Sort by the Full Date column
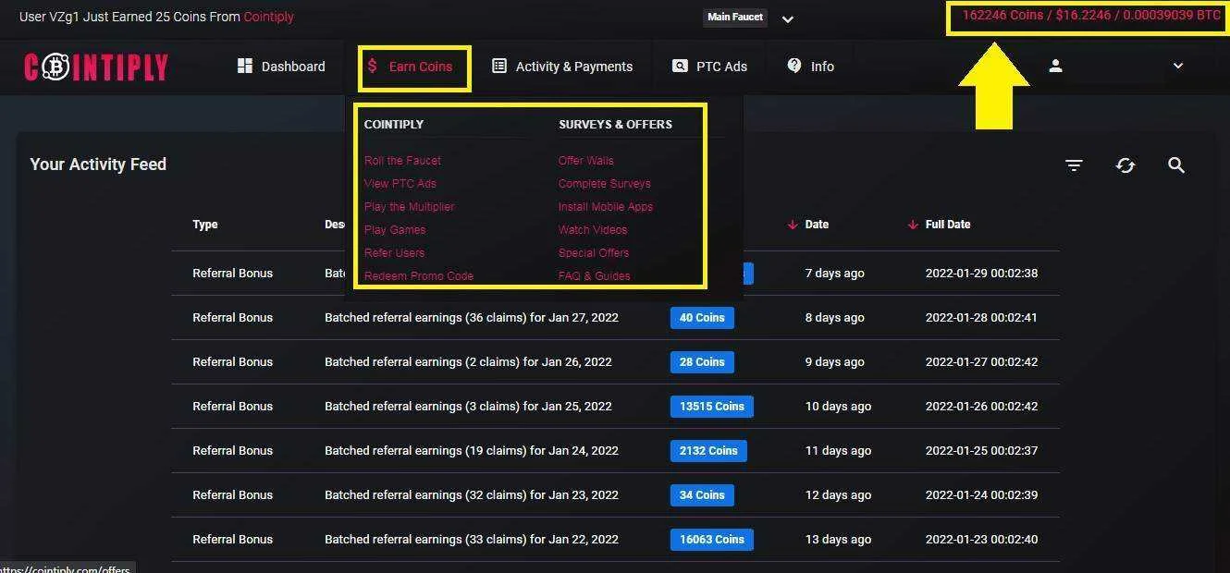The image size is (1230, 573). point(948,225)
